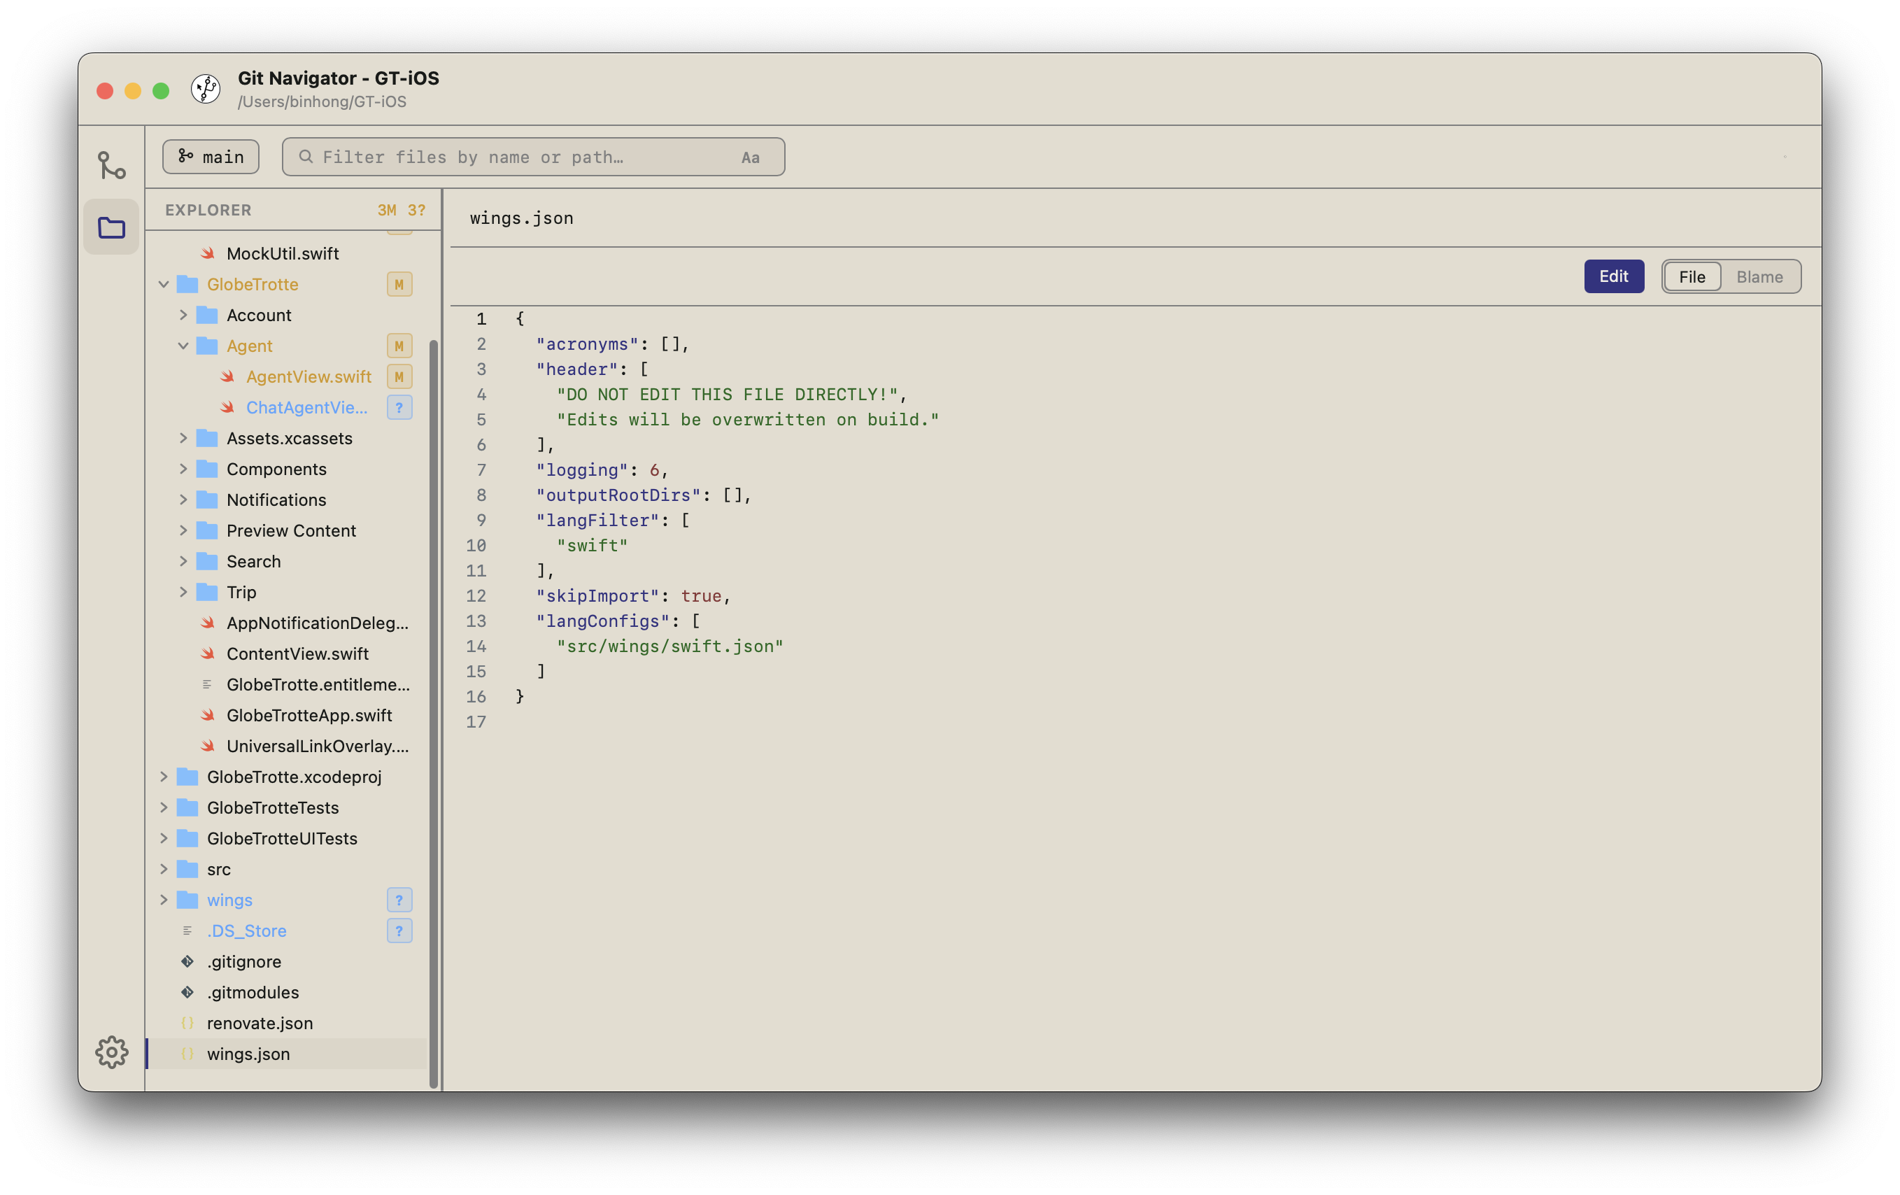Image resolution: width=1900 pixels, height=1195 pixels.
Task: Click the JSON braces icon beside renovate.json
Action: click(187, 1023)
